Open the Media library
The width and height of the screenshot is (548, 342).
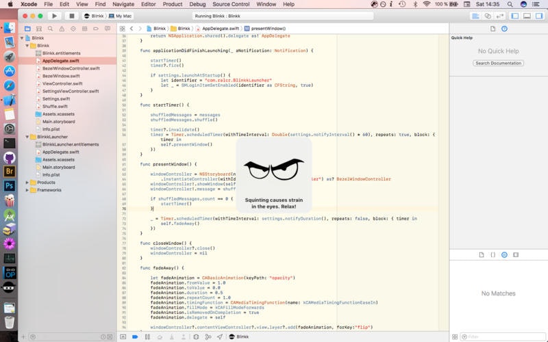point(516,254)
